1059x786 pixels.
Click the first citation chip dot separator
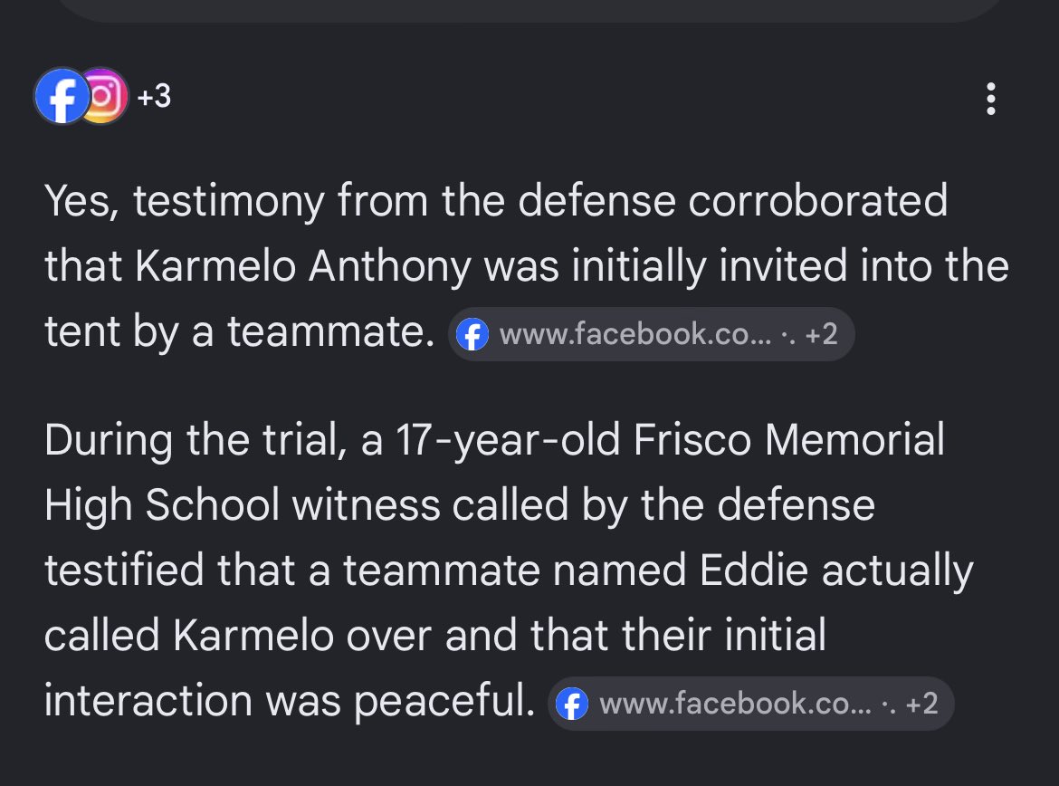click(787, 334)
